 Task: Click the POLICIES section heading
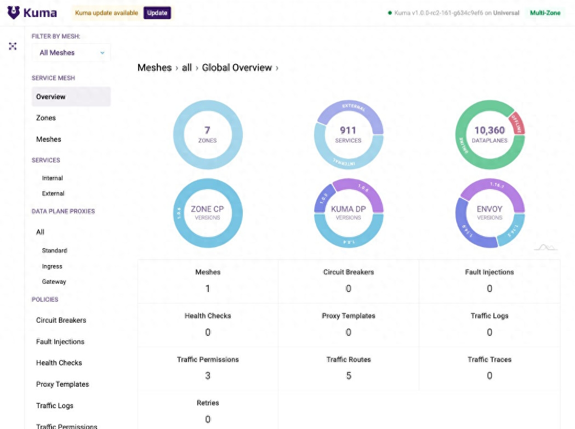click(x=45, y=300)
